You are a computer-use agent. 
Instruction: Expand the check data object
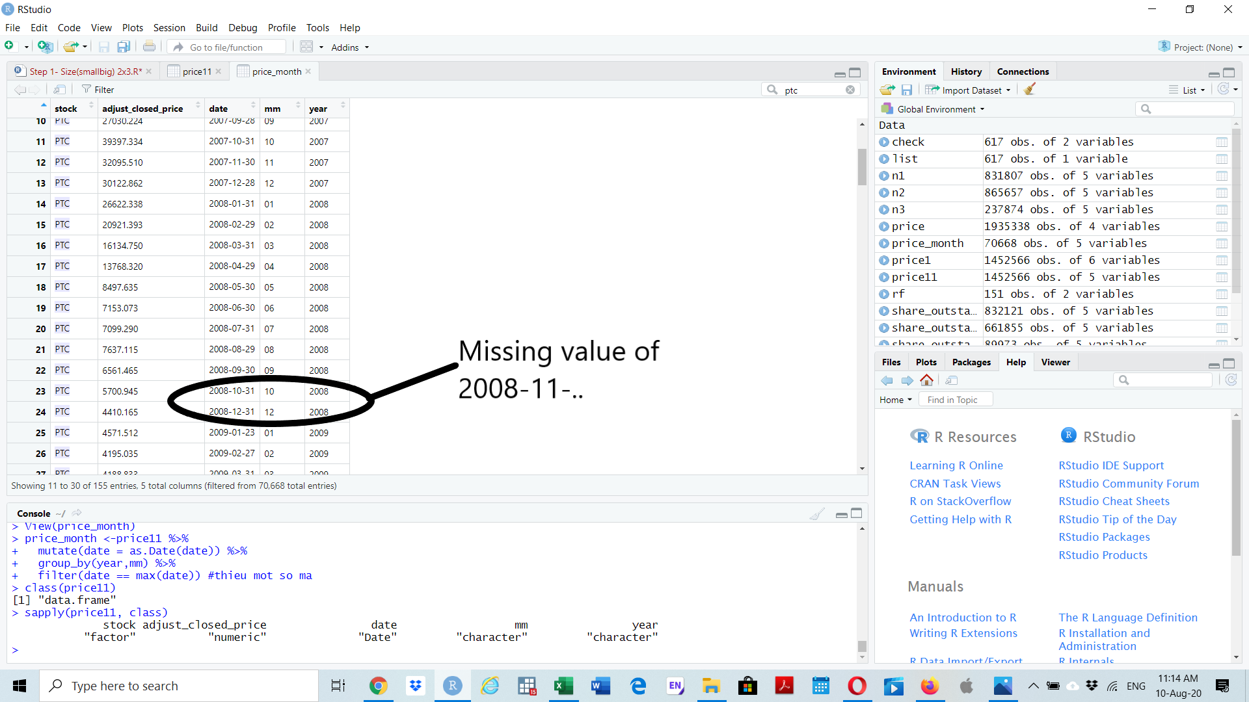883,142
